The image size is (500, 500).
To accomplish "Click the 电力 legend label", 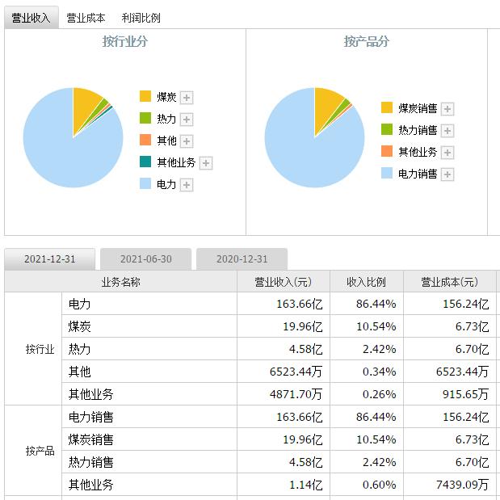I will 166,184.
